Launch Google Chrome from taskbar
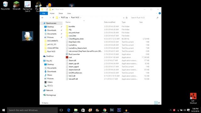The width and height of the screenshot is (201, 113). coord(105,110)
